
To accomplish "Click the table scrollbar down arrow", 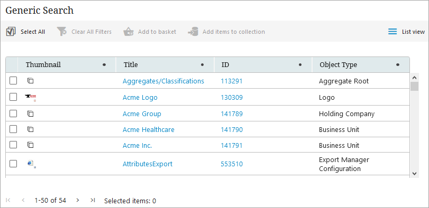I will [x=414, y=173].
